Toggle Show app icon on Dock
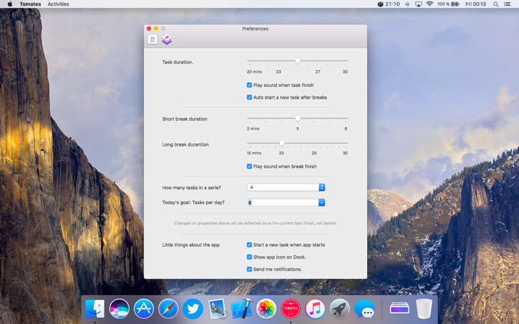Image resolution: width=519 pixels, height=324 pixels. (250, 257)
